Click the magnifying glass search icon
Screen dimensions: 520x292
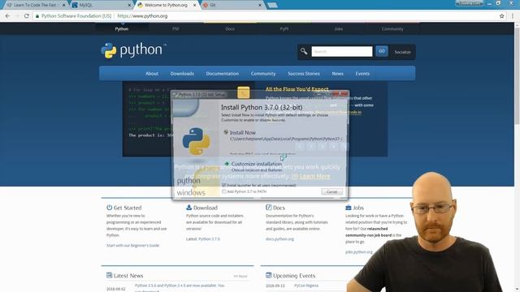304,51
